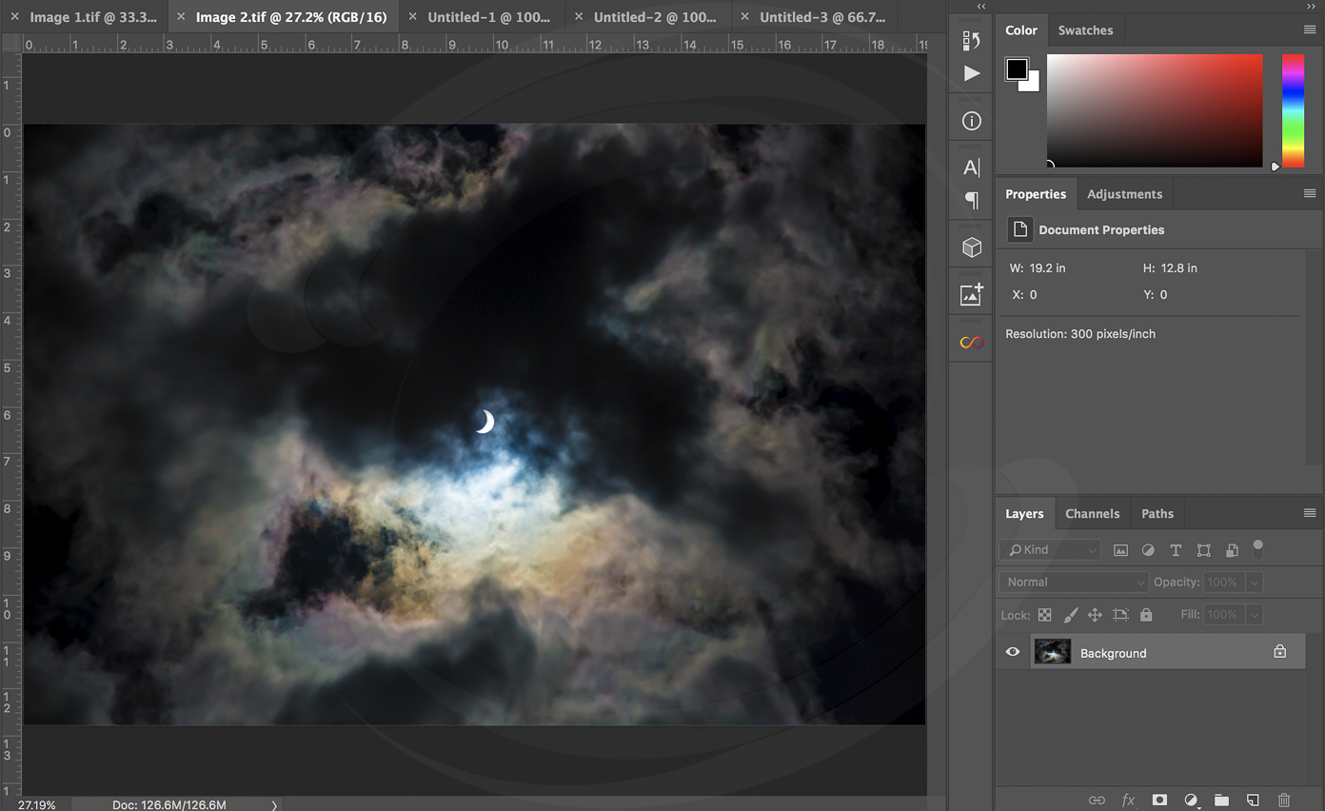Viewport: 1325px width, 811px height.
Task: Switch to the Adjustments tab
Action: 1124,194
